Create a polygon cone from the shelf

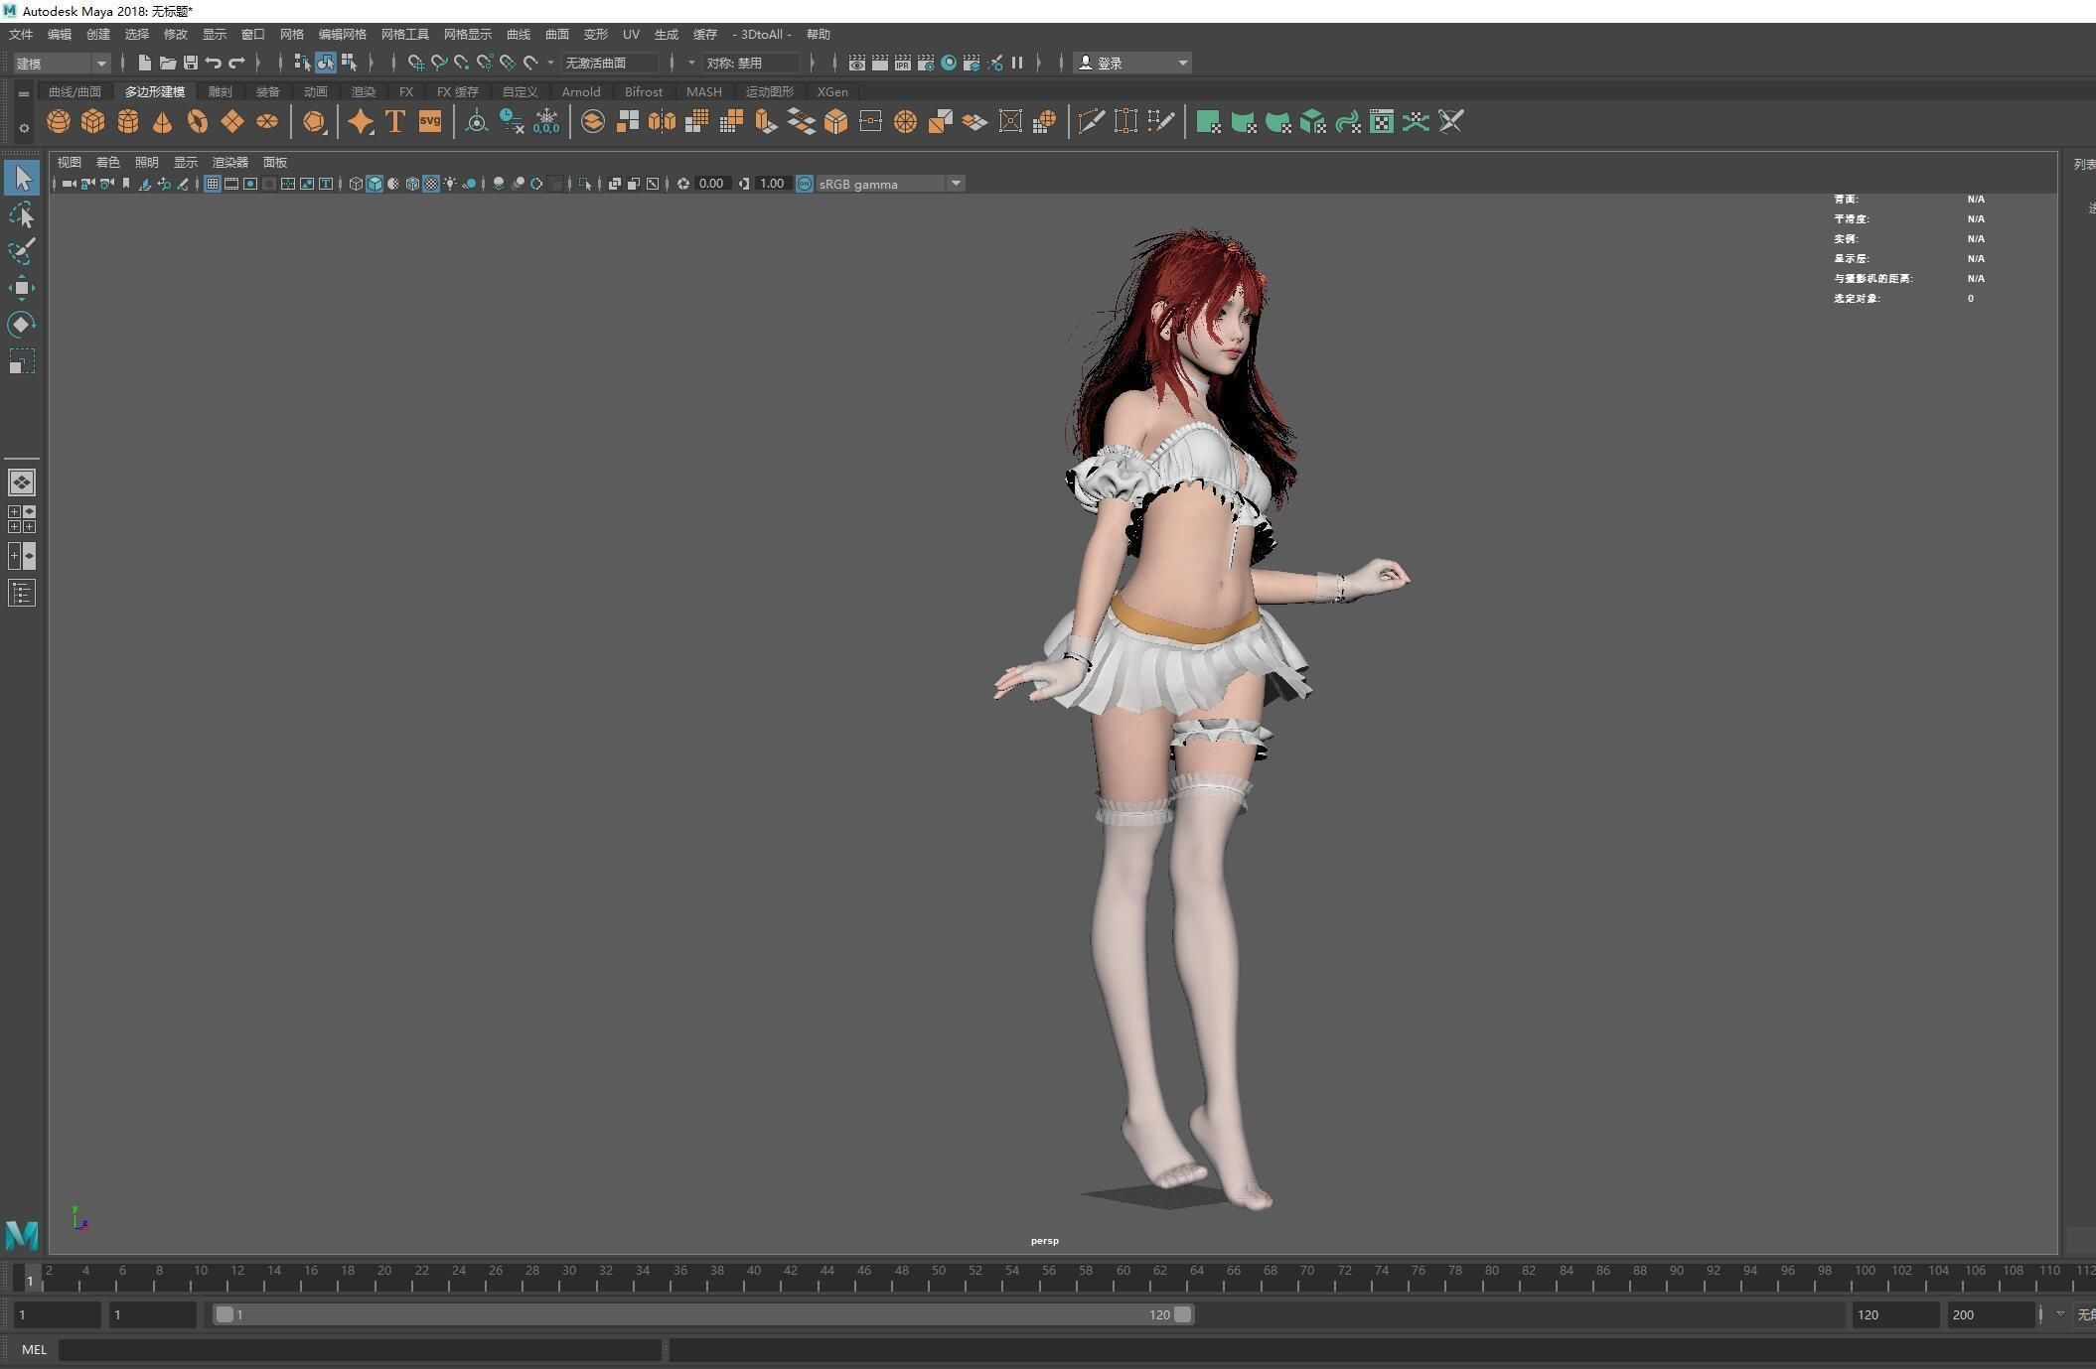163,122
